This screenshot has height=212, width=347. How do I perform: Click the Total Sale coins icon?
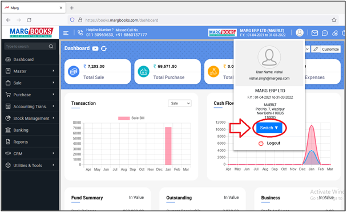[x=74, y=72]
